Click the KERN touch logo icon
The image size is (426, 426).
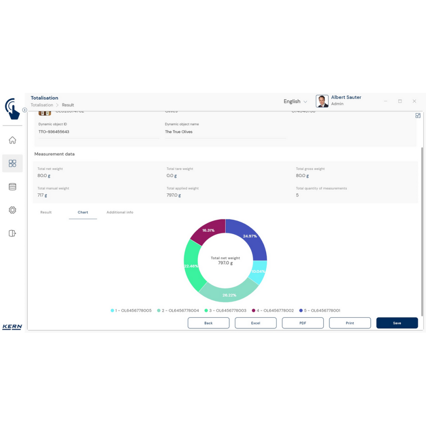[x=13, y=109]
